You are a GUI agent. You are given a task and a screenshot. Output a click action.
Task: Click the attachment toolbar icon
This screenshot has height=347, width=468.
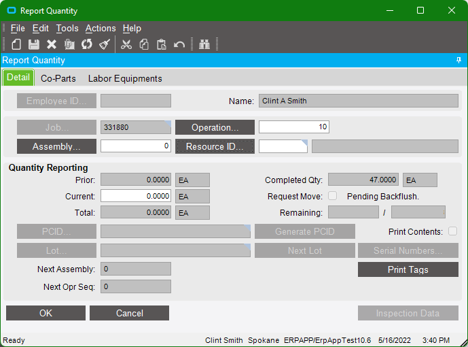pos(69,44)
